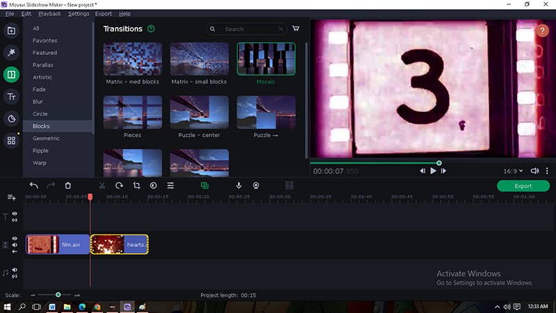Click the webcam capture icon
Viewport: 556px width, 313px height.
256,185
